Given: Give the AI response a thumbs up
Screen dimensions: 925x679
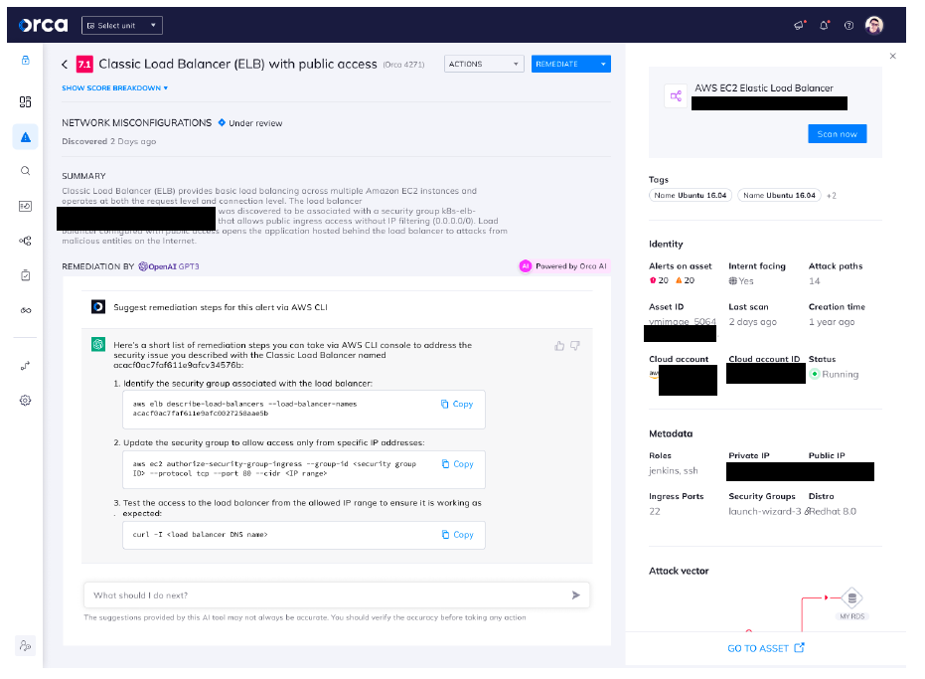Looking at the screenshot, I should click(559, 346).
